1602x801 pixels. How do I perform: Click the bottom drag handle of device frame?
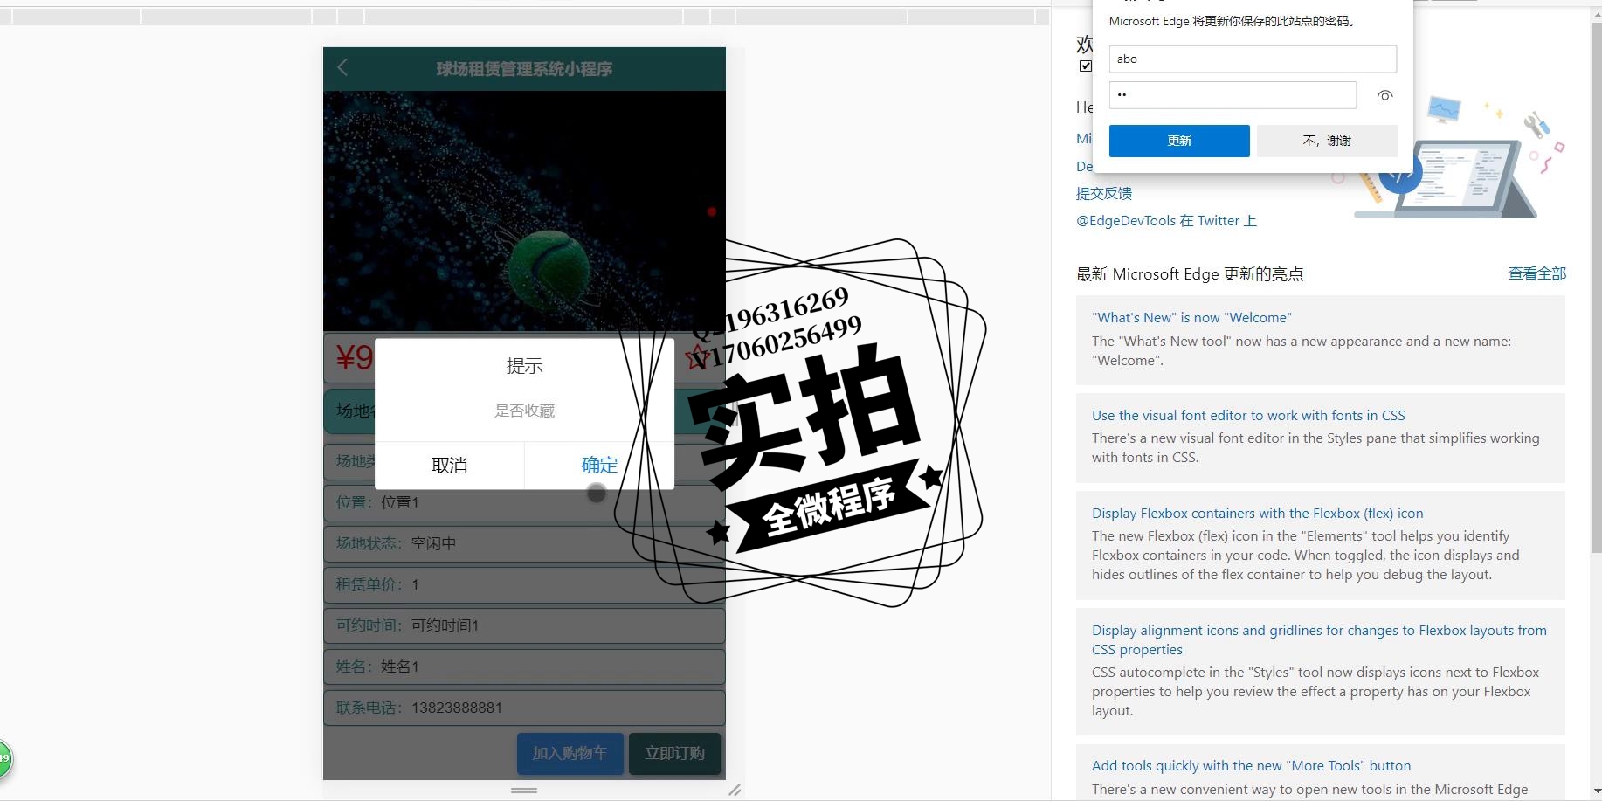click(x=524, y=790)
